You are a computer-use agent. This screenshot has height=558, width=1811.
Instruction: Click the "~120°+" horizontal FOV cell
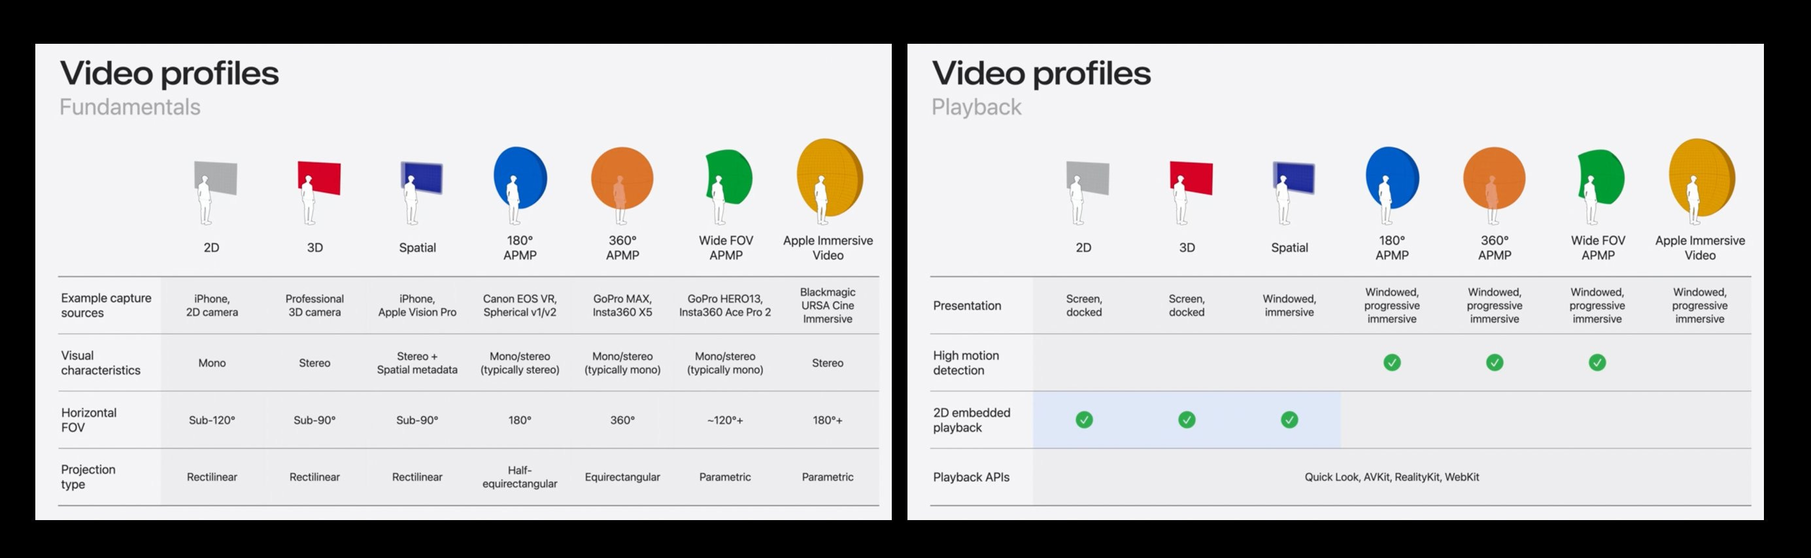[725, 419]
